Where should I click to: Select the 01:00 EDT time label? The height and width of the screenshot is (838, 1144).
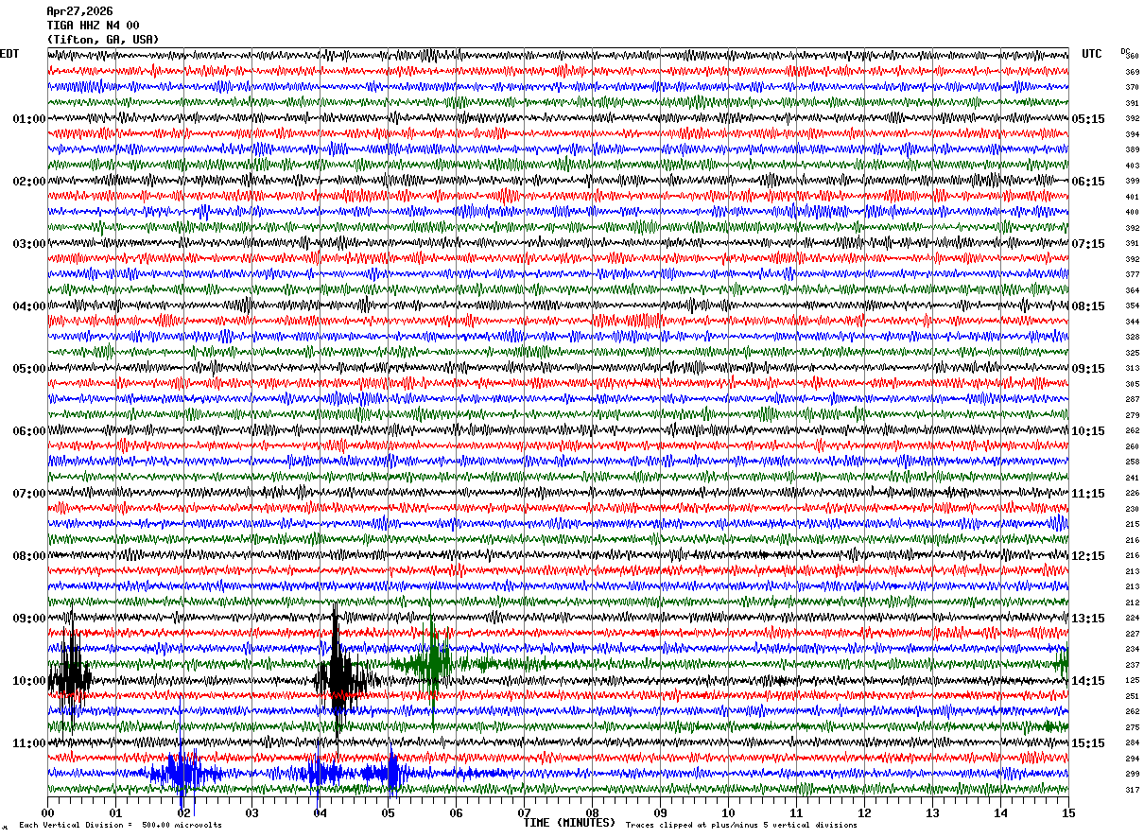[x=29, y=119]
